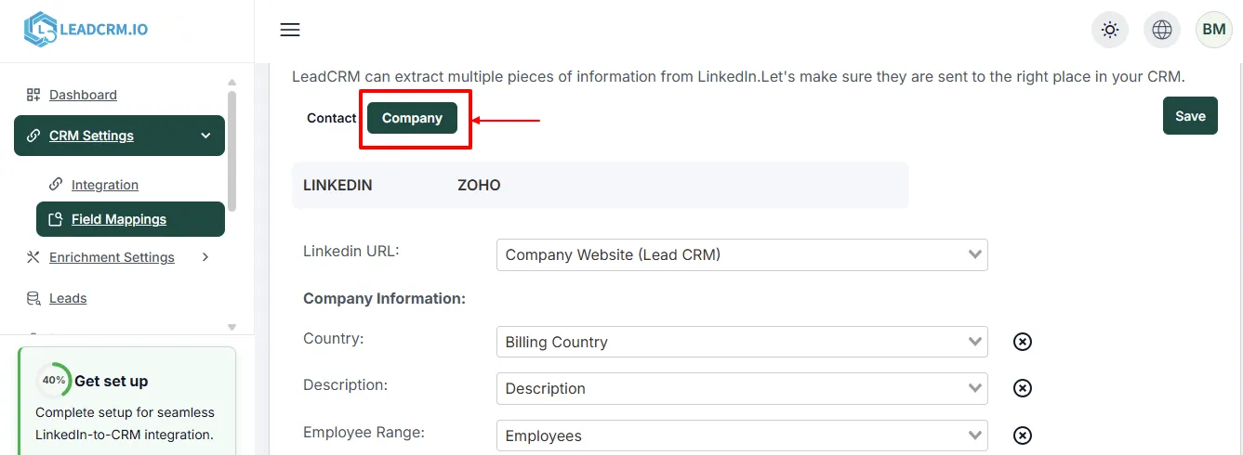
Task: Open the Employee Range mapping dropdown
Action: pyautogui.click(x=742, y=435)
